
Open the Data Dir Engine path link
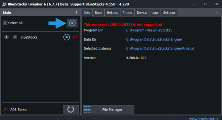pos(154,39)
